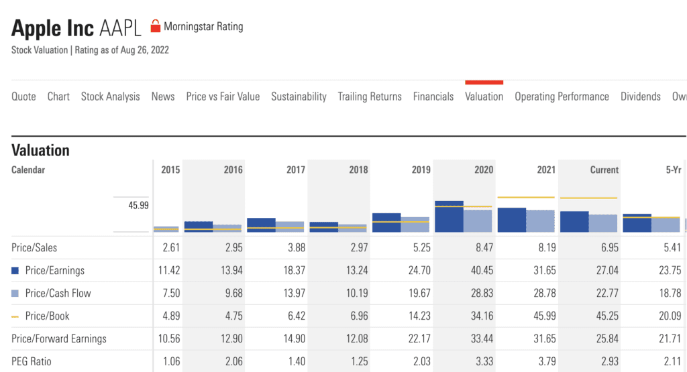Image resolution: width=687 pixels, height=372 pixels.
Task: Click the 2018 Price/Book value 6.96
Action: click(360, 316)
